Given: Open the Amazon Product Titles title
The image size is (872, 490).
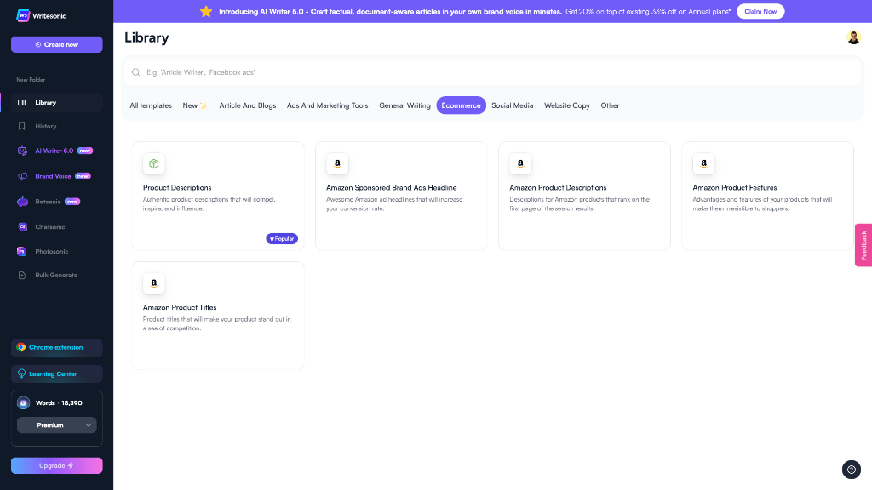Looking at the screenshot, I should pos(180,307).
